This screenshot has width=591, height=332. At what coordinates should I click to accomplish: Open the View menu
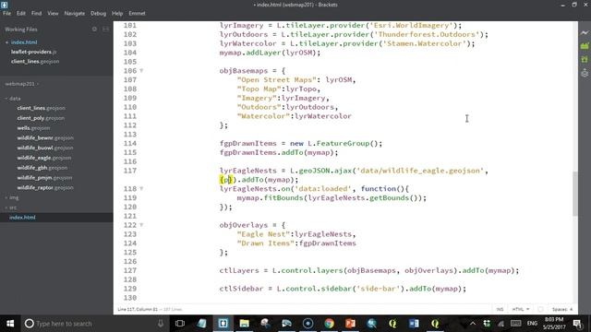(x=53, y=13)
